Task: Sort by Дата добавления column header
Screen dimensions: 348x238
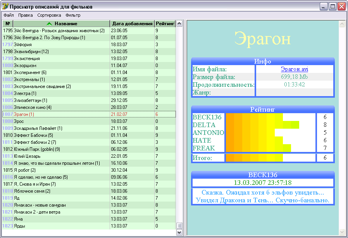Action: pyautogui.click(x=132, y=24)
